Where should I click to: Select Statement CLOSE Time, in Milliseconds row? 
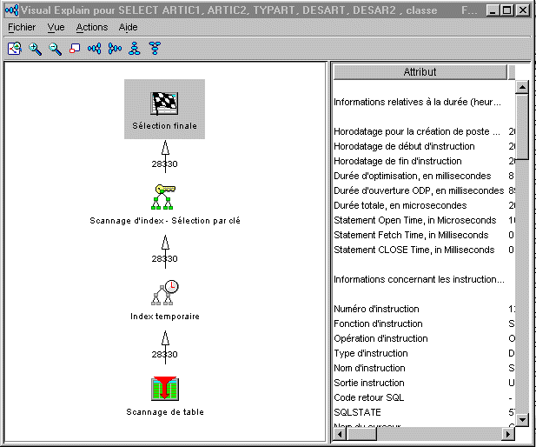click(x=424, y=250)
